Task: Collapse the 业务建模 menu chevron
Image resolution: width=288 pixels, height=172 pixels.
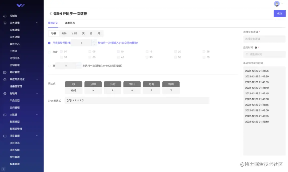Action: 37,23
